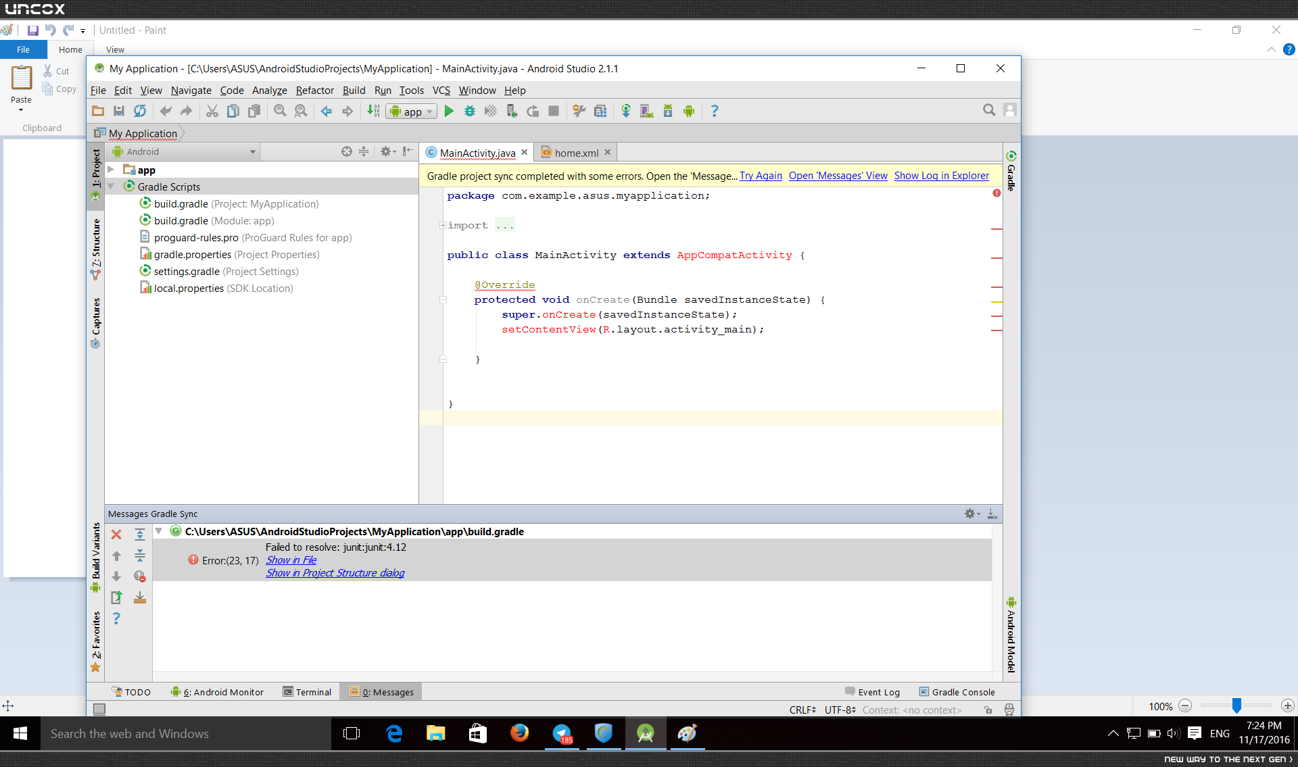Screen dimensions: 1298x767
Task: Open the Android Monitor tab
Action: [x=217, y=692]
